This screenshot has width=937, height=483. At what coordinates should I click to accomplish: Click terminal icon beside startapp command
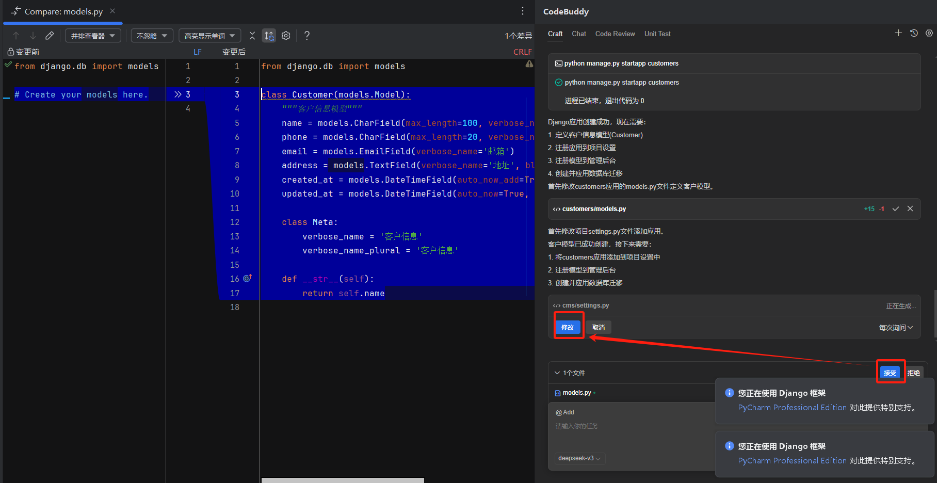[x=558, y=63]
